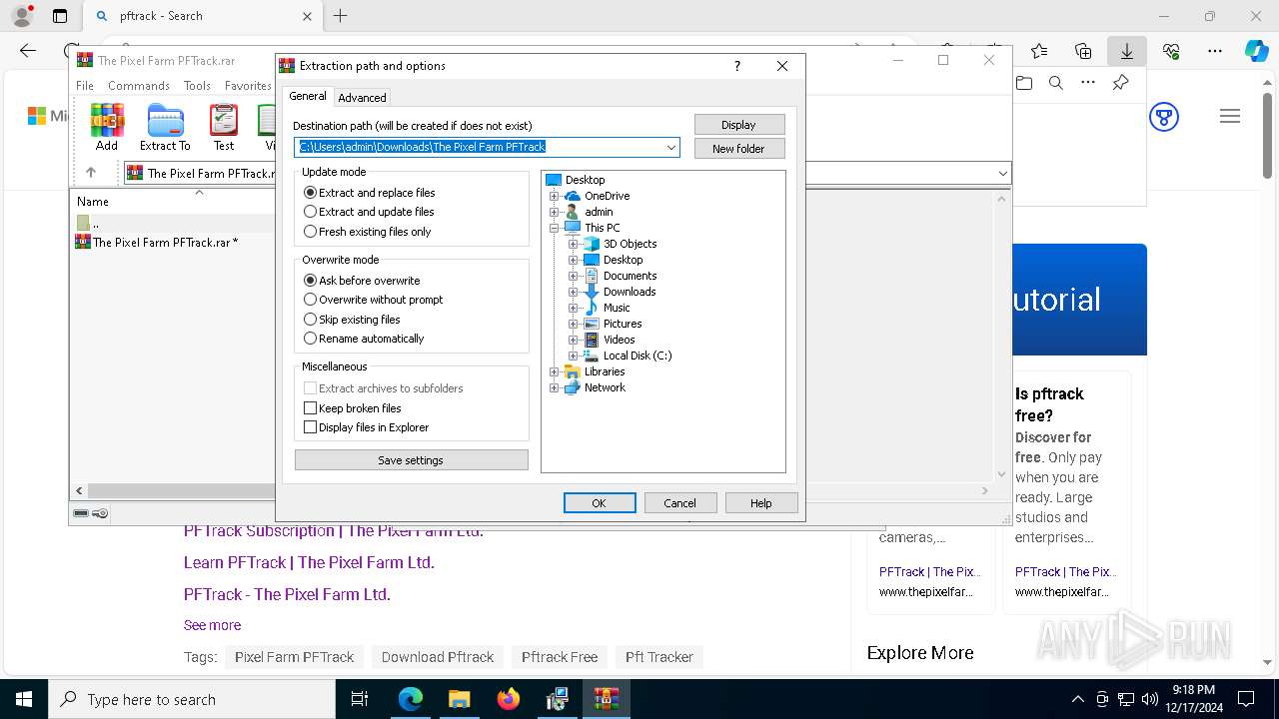Open the Bing hamburger menu
The width and height of the screenshot is (1279, 719).
(x=1230, y=117)
